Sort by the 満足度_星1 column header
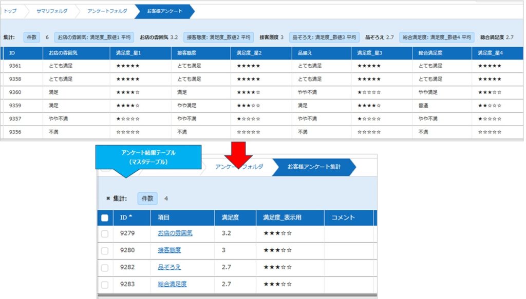Image resolution: width=526 pixels, height=299 pixels. 128,53
